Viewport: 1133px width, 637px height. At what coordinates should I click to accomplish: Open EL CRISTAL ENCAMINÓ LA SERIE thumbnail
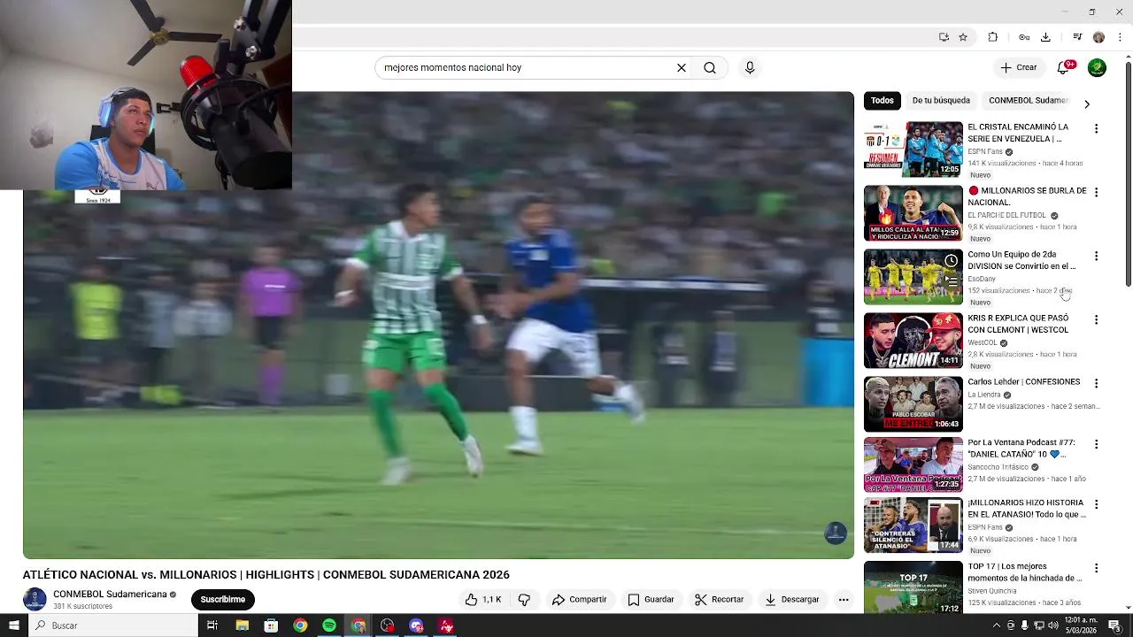pyautogui.click(x=913, y=149)
